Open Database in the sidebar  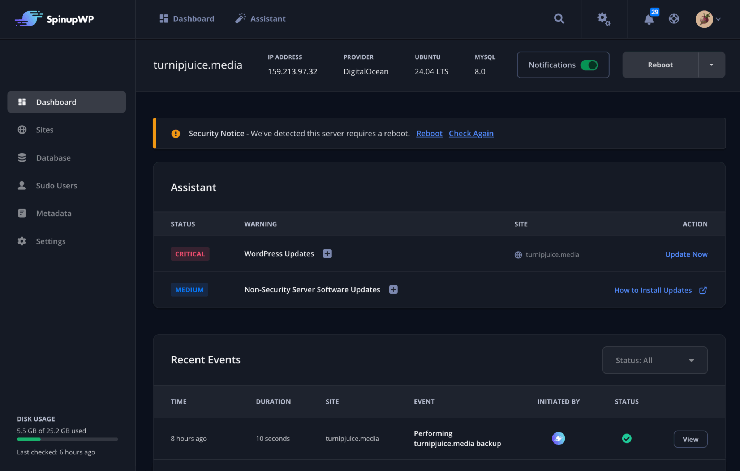67,158
